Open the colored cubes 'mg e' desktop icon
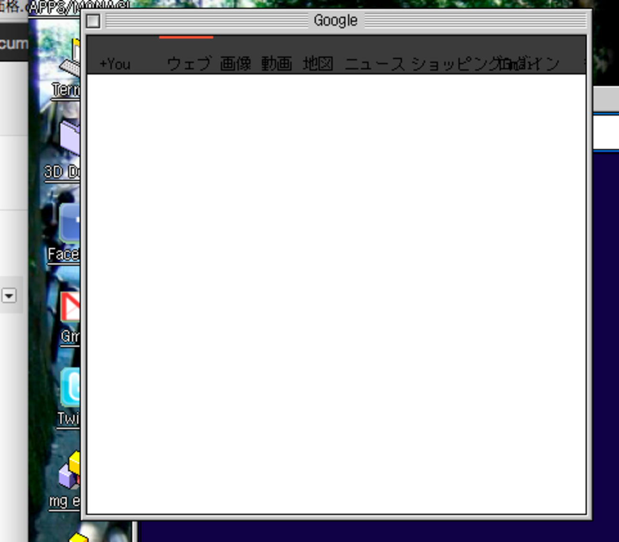 click(x=70, y=470)
